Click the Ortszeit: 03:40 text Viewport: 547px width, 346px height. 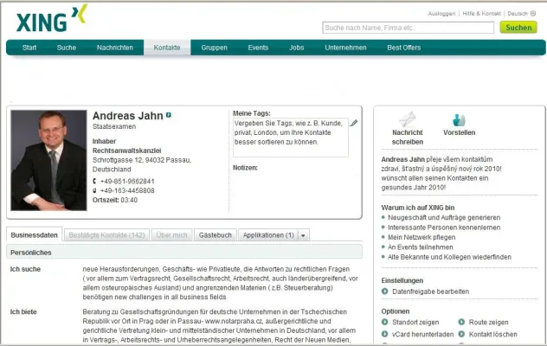115,200
